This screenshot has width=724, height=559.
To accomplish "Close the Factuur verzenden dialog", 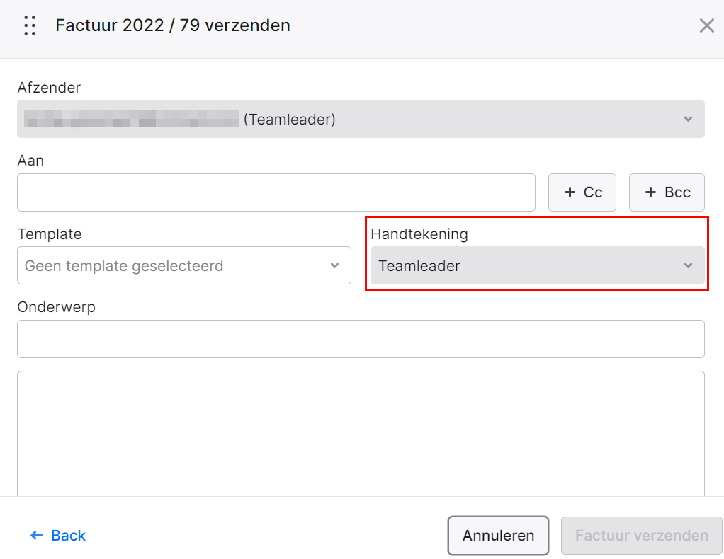I will tap(706, 25).
